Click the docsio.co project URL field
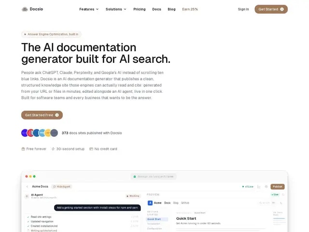Image resolution: width=309 pixels, height=232 pixels. 154,176
